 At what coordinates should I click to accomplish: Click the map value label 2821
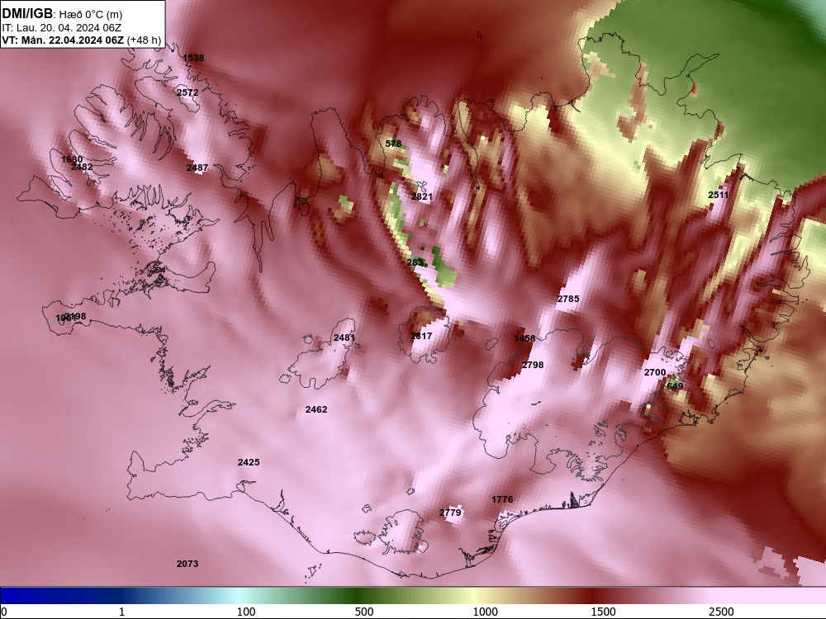pyautogui.click(x=421, y=197)
